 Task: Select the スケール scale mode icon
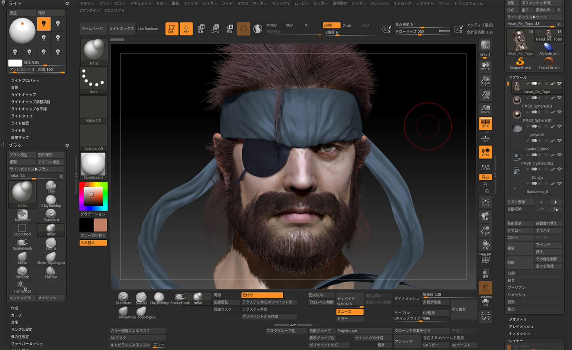215,29
